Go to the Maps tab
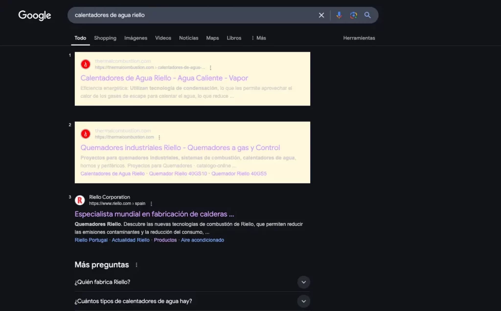The height and width of the screenshot is (311, 501). click(x=212, y=38)
